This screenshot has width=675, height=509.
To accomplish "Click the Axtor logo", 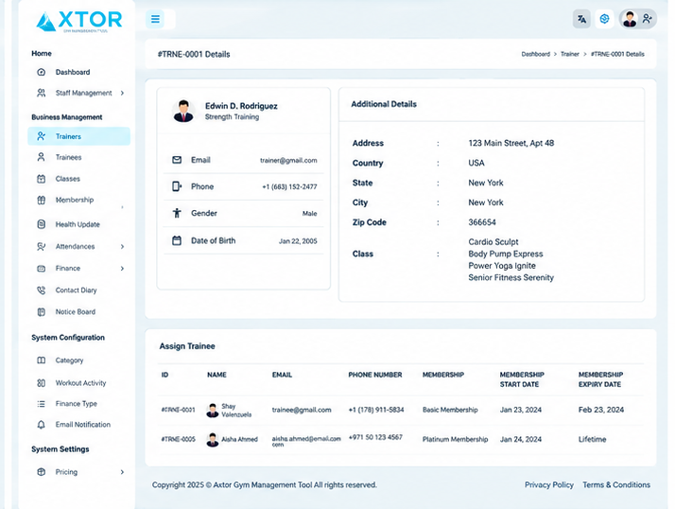I will 79,22.
